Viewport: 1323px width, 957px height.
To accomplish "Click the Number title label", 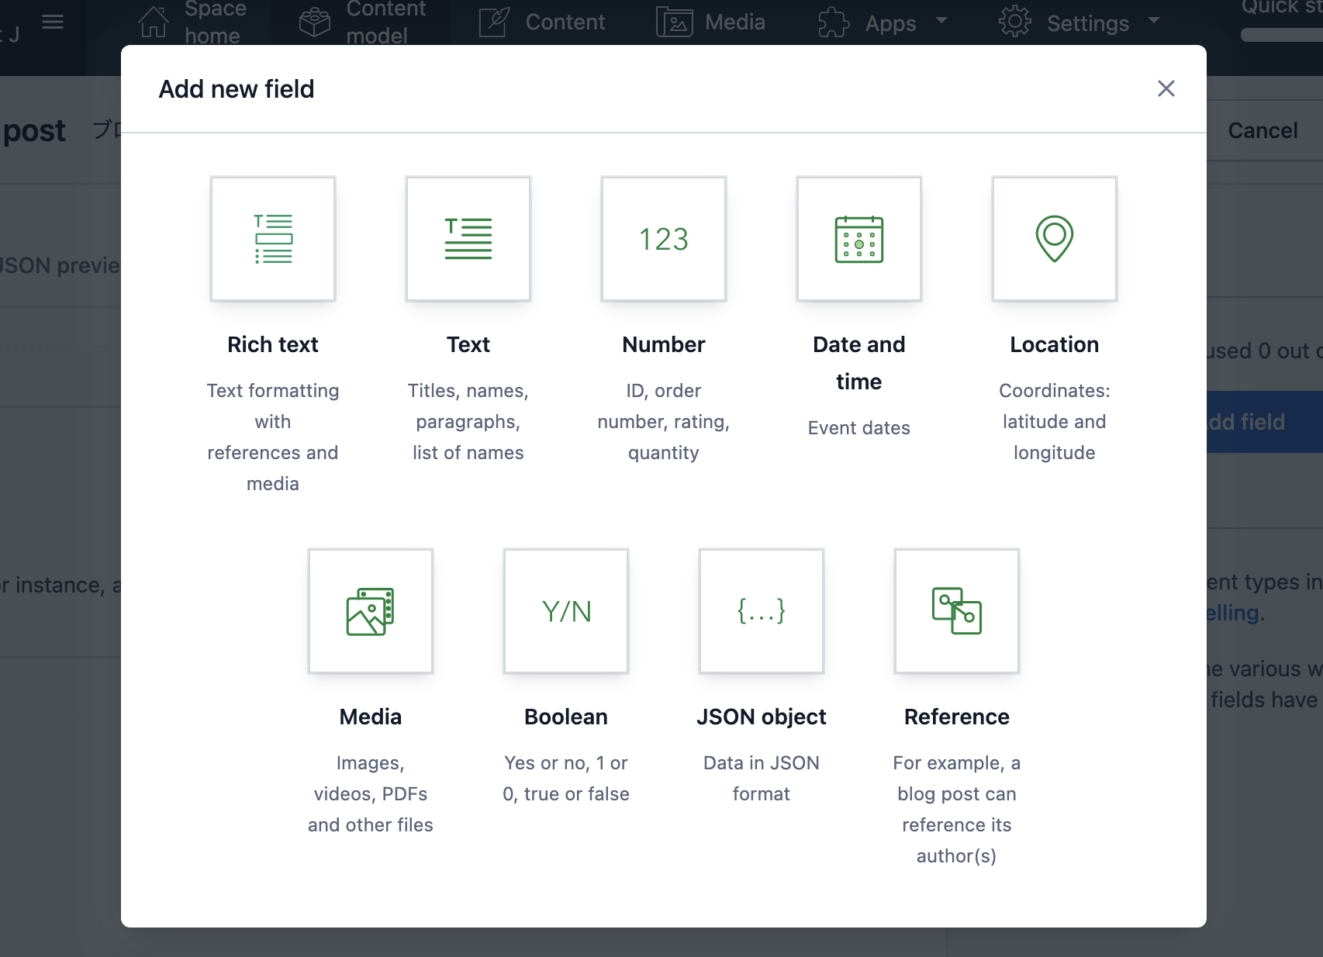I will (x=664, y=344).
